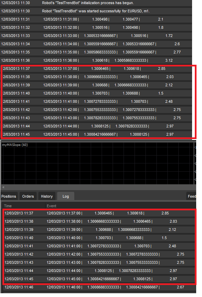Select the top log row at 11:36
202x297 pixels.
[x=96, y=60]
